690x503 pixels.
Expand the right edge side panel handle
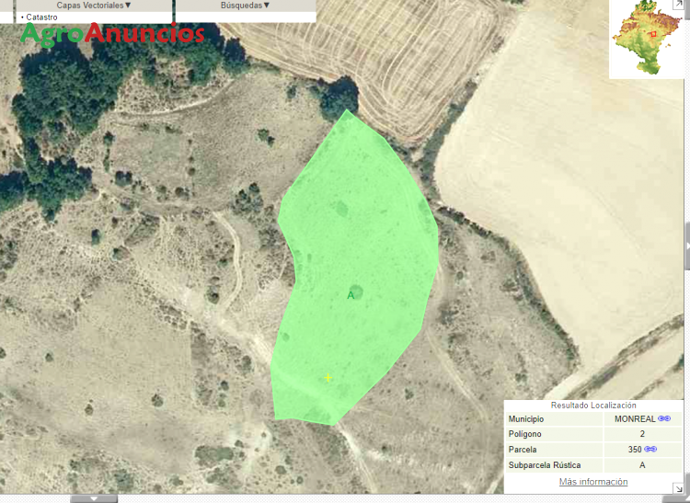[687, 246]
